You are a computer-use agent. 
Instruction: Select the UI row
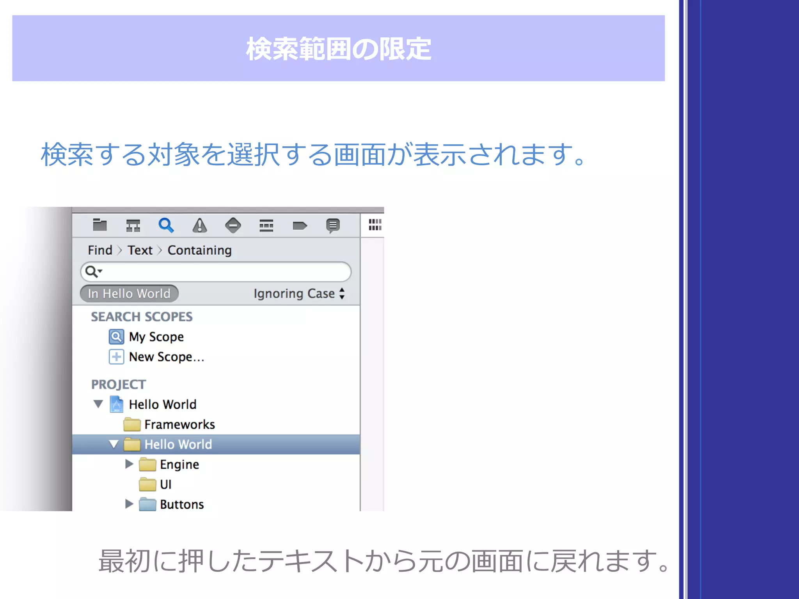pyautogui.click(x=216, y=484)
